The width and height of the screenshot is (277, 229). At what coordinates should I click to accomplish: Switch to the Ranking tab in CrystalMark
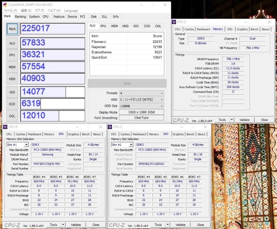tap(20, 16)
